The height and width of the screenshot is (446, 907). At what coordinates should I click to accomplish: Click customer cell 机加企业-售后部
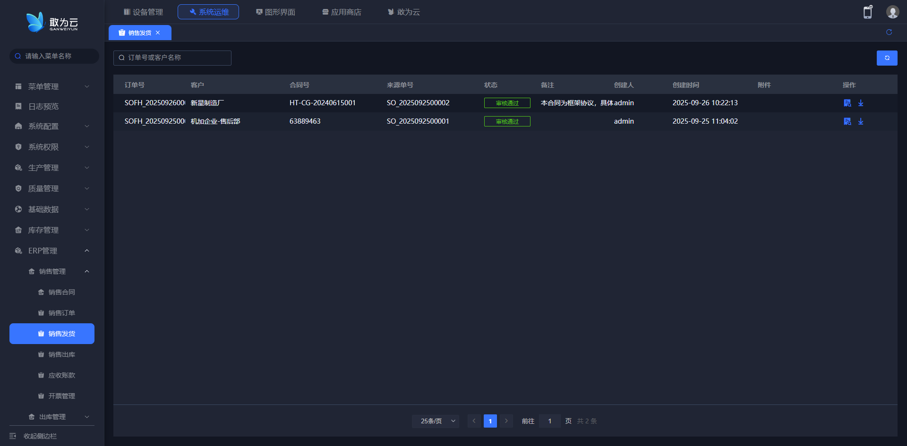coord(215,121)
